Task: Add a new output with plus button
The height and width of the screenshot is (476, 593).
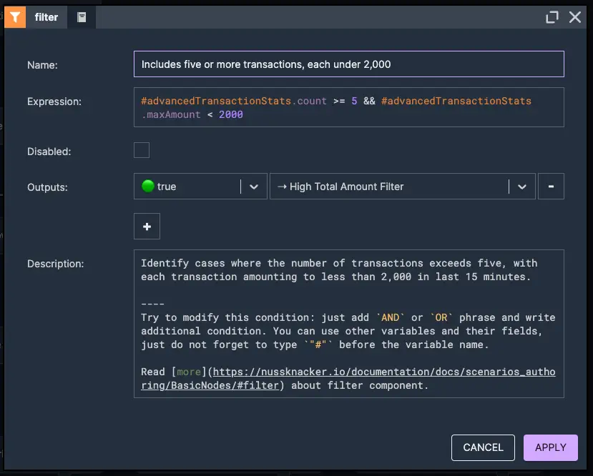Action: pyautogui.click(x=147, y=227)
